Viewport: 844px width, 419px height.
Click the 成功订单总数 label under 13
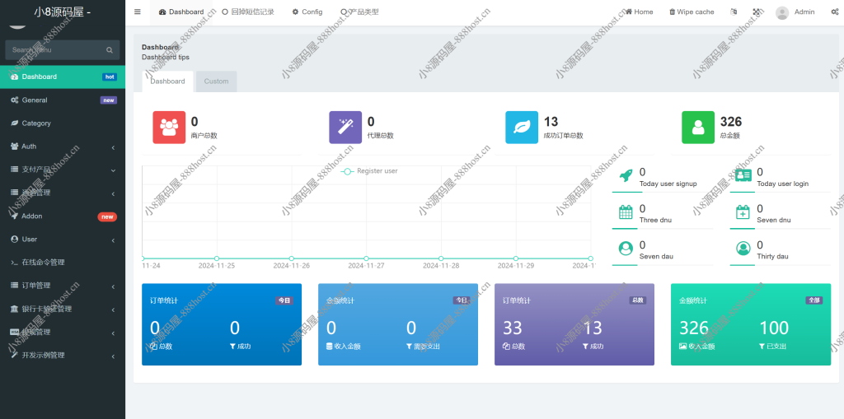tap(564, 136)
